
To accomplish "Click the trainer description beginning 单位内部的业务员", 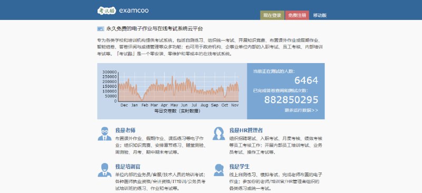I will (x=161, y=181).
